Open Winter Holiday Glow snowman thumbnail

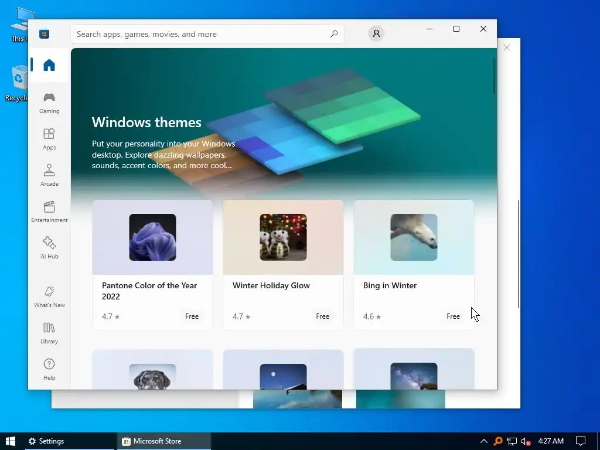(x=283, y=237)
